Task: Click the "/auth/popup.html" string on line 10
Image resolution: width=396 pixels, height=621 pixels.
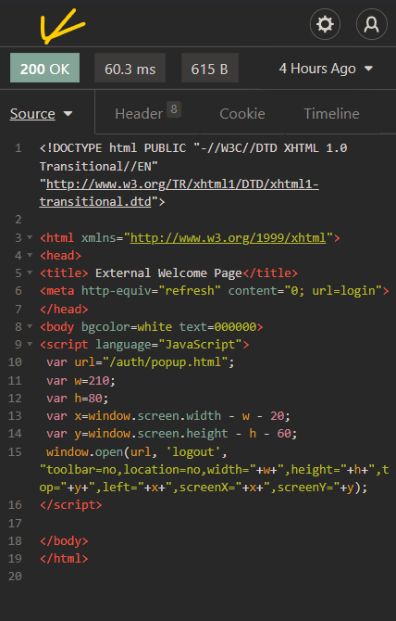Action: point(166,362)
